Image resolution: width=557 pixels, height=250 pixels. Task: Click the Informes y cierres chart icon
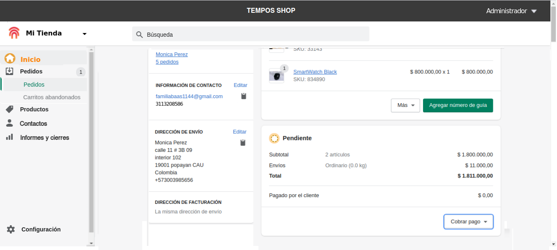tap(10, 137)
